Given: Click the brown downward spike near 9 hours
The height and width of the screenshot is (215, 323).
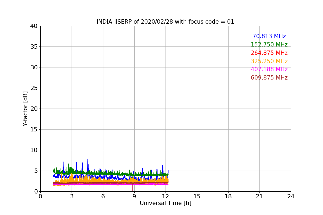Looking at the screenshot, I should [133, 188].
